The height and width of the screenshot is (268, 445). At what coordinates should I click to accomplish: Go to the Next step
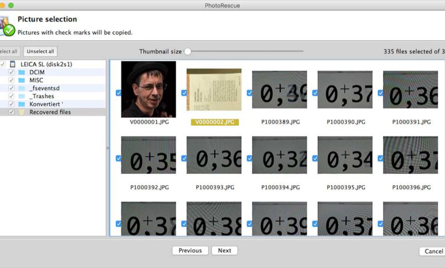click(x=224, y=250)
